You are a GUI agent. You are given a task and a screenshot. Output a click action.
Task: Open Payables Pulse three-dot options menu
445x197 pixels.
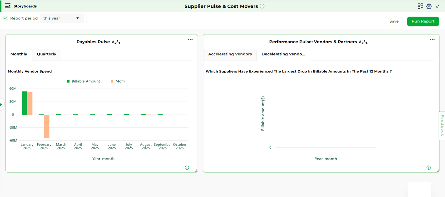tap(190, 40)
